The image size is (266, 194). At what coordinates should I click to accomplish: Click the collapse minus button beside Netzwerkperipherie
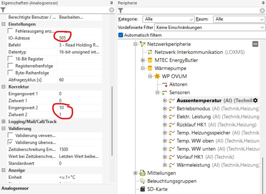click(x=255, y=44)
